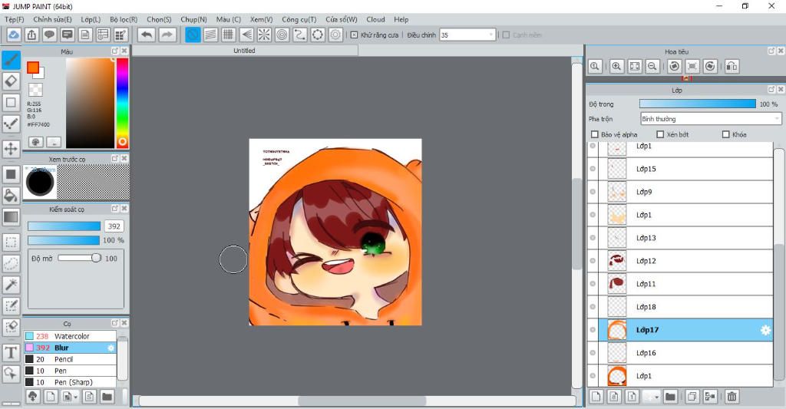The width and height of the screenshot is (786, 409).
Task: Open Cloud menu
Action: click(375, 19)
